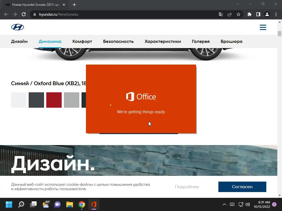Image resolution: width=282 pixels, height=211 pixels.
Task: Click the page scrollbar thumb
Action: click(280, 34)
